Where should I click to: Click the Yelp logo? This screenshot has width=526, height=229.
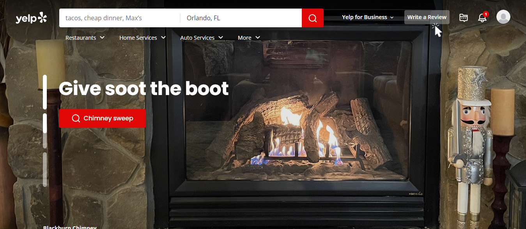click(x=31, y=18)
